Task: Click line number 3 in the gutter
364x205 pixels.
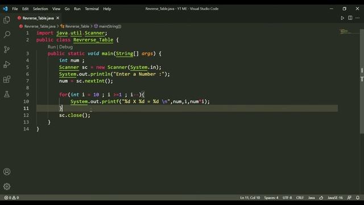Action: 27,54
